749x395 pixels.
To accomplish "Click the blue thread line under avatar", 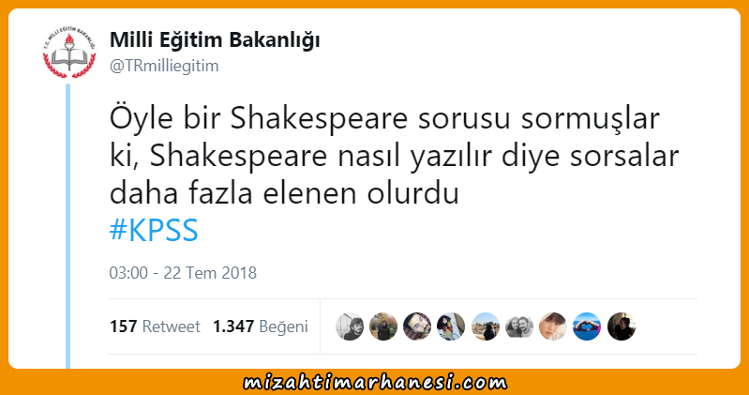I will (x=67, y=226).
